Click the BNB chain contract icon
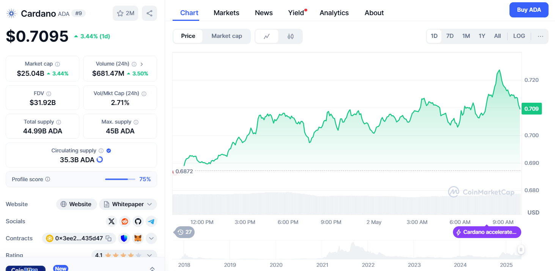The height and width of the screenshot is (271, 555). [49, 238]
